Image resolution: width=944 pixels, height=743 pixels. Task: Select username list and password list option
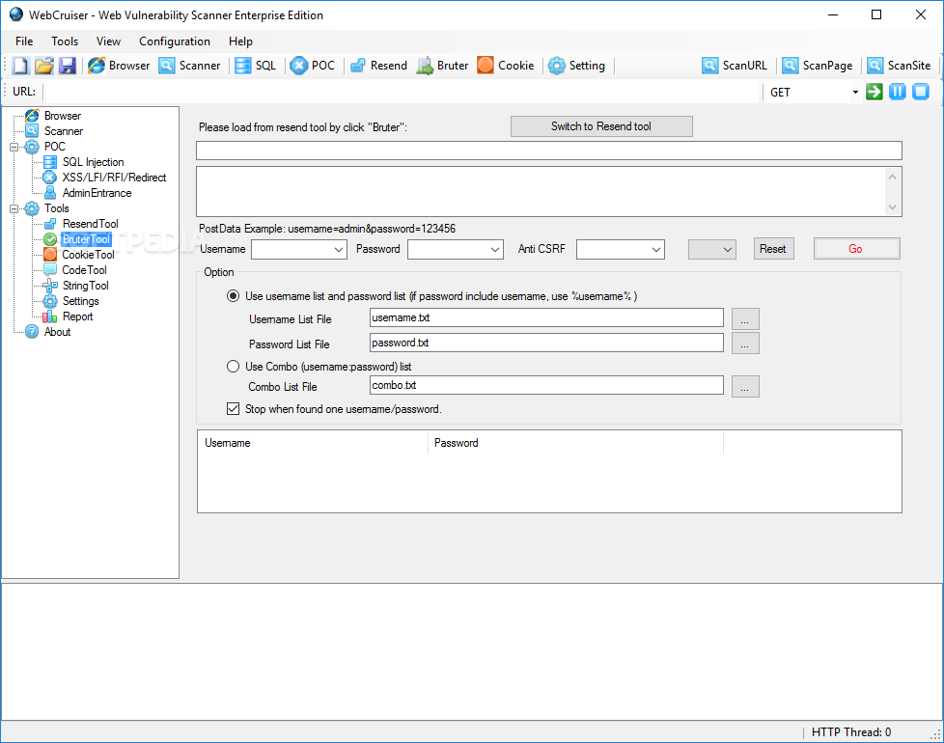coord(233,296)
